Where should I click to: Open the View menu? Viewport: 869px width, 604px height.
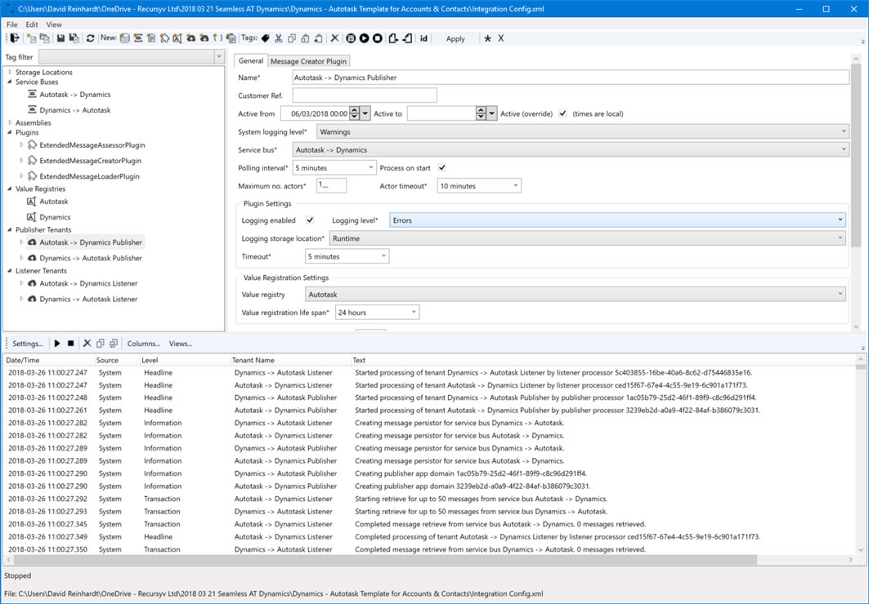pos(54,24)
